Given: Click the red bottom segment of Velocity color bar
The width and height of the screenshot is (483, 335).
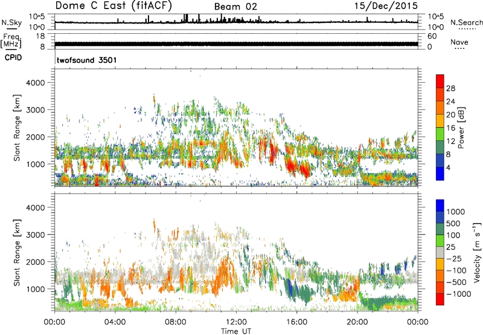Looking at the screenshot, I should pos(440,299).
